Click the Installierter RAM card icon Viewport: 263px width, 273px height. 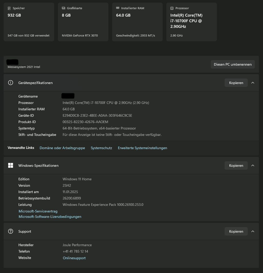coord(118,8)
